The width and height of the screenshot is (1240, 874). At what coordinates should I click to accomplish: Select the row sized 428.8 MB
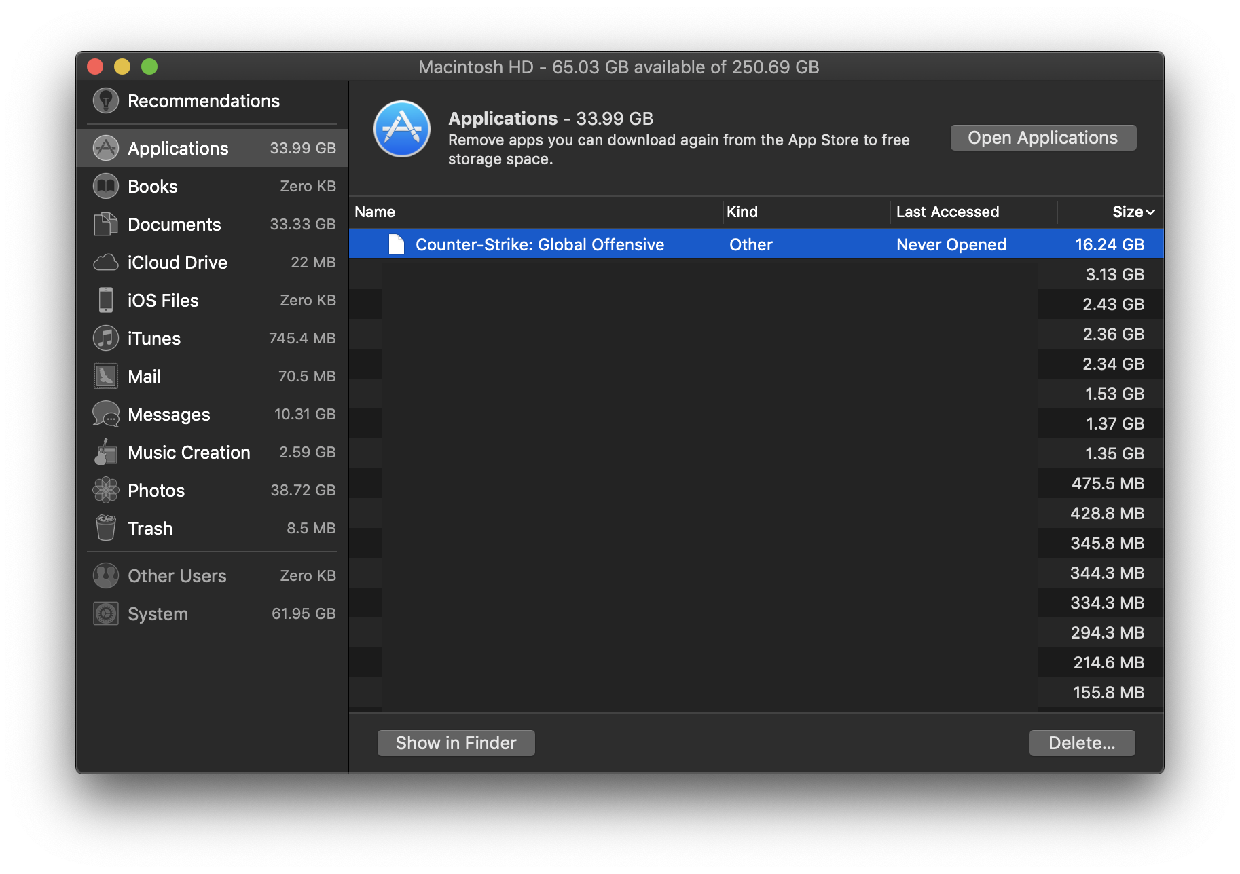756,513
